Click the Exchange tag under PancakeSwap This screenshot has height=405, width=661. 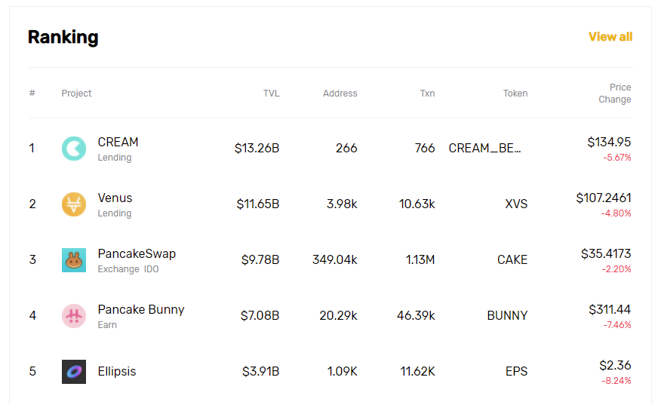pyautogui.click(x=118, y=269)
